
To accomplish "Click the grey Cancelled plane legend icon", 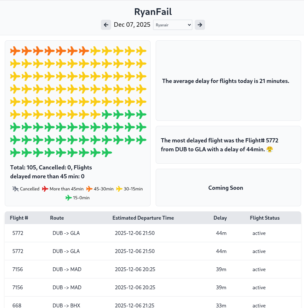I will [16, 189].
